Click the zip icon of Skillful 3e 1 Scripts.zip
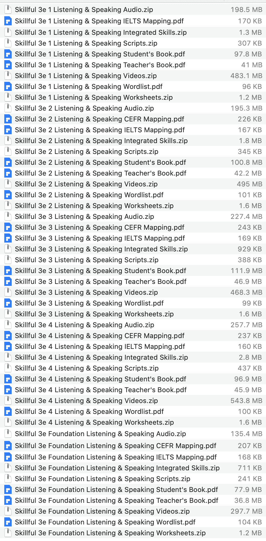 pos(8,43)
